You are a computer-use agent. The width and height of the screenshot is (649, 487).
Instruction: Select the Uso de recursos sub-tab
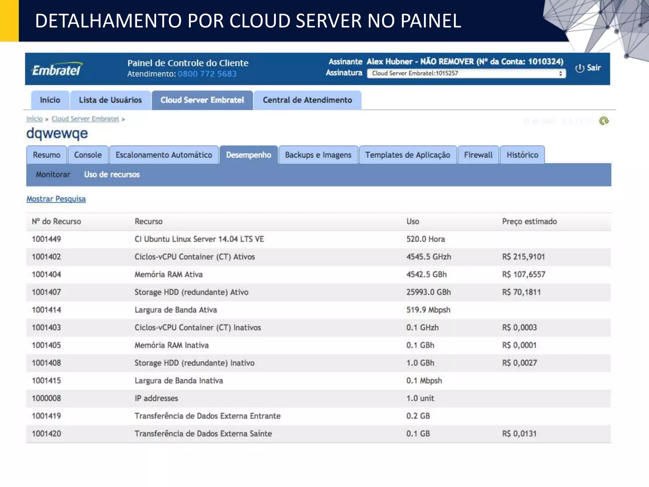coord(112,174)
